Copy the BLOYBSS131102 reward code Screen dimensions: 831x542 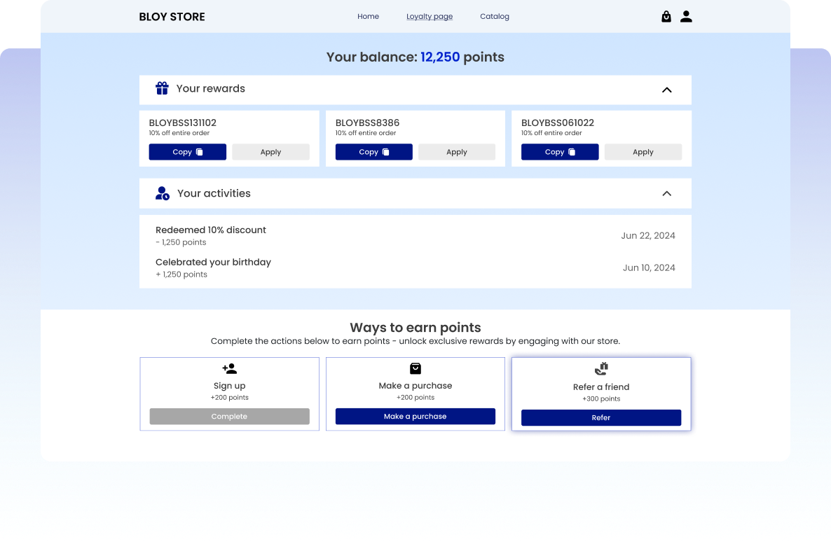[x=187, y=152]
